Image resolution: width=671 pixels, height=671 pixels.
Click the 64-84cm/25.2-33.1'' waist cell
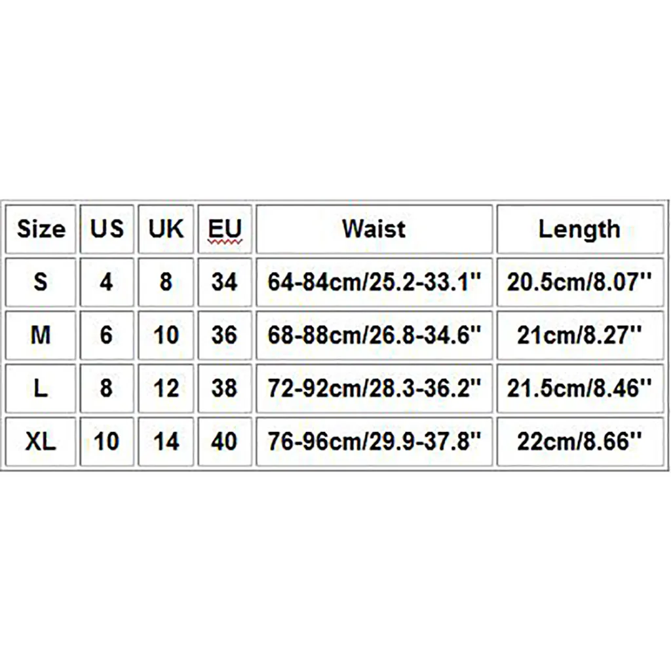pyautogui.click(x=374, y=282)
